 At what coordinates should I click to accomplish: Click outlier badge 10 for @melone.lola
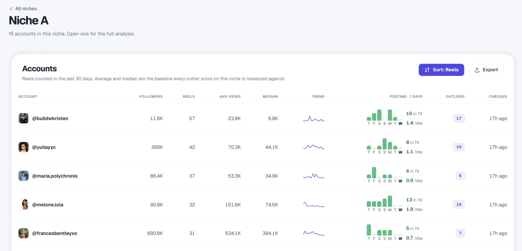click(459, 204)
